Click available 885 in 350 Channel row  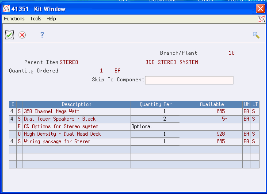point(221,112)
